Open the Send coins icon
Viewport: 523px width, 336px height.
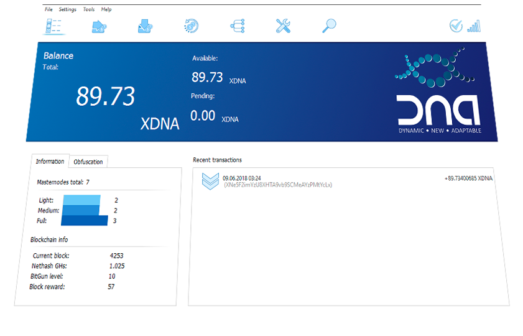pyautogui.click(x=99, y=27)
